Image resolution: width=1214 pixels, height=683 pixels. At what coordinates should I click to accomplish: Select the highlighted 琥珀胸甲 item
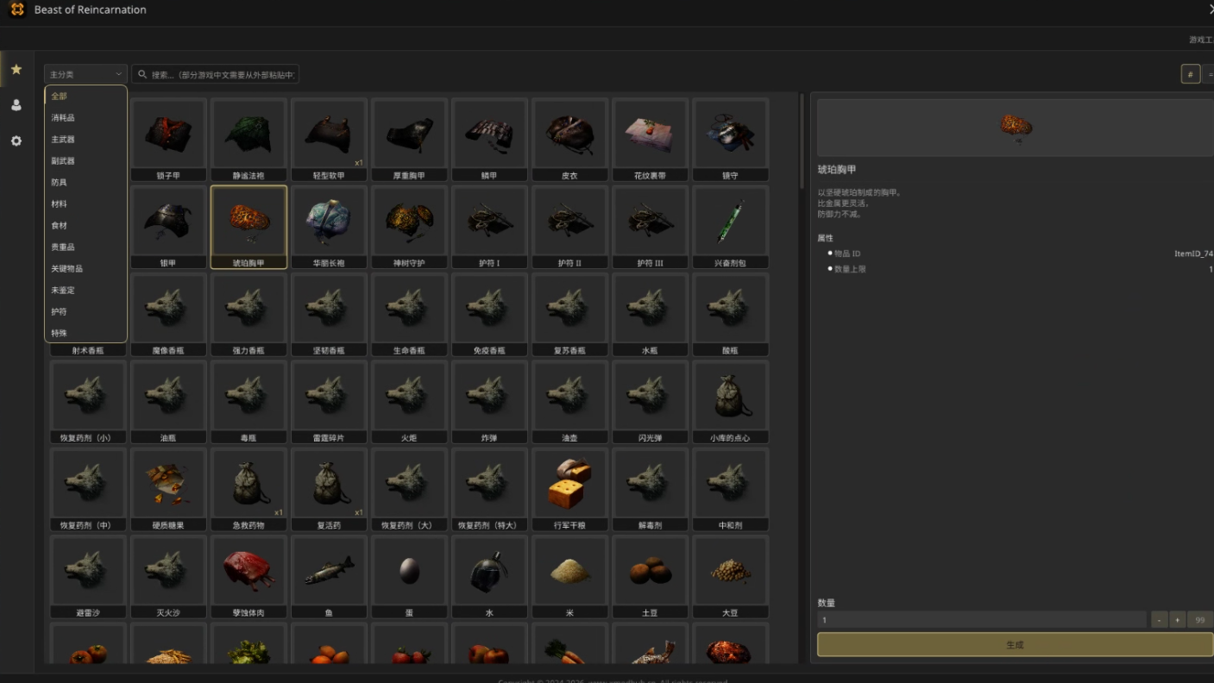click(248, 227)
